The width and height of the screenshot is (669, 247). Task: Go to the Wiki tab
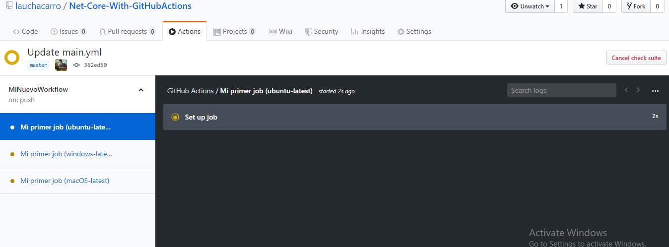[x=281, y=31]
